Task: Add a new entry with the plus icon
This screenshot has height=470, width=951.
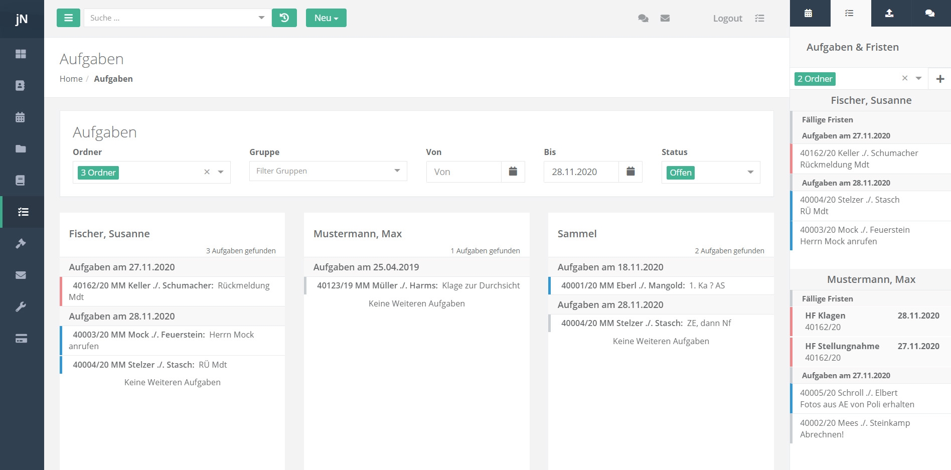Action: pos(940,79)
